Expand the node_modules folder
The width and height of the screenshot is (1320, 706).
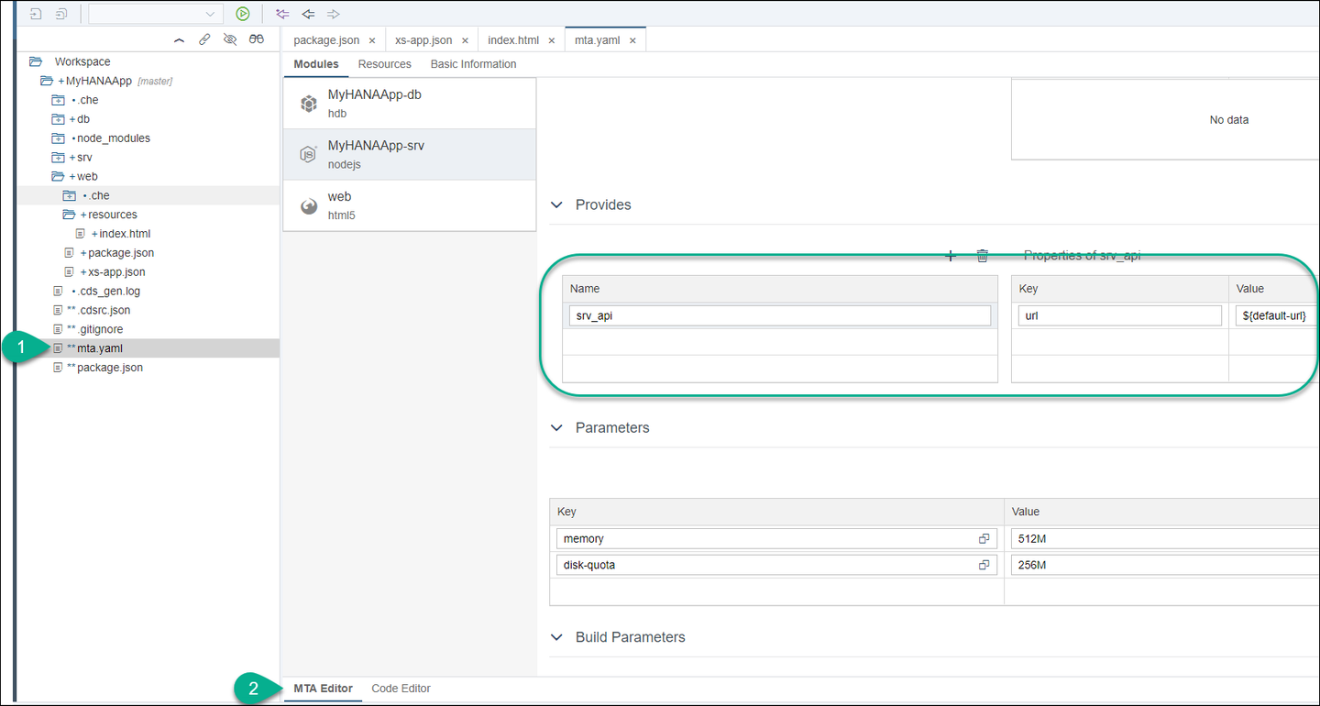tap(58, 138)
